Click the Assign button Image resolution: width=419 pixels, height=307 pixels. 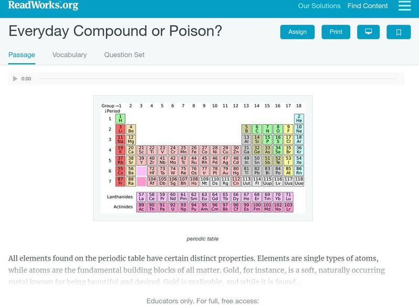tap(297, 32)
